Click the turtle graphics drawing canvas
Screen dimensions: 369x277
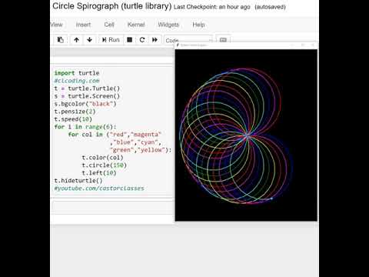click(246, 135)
